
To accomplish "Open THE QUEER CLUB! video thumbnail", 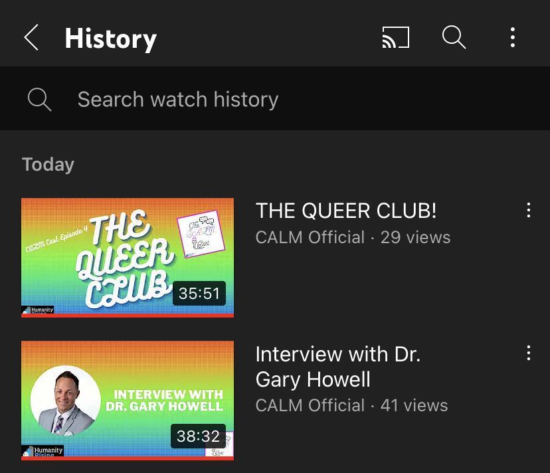I will [128, 258].
